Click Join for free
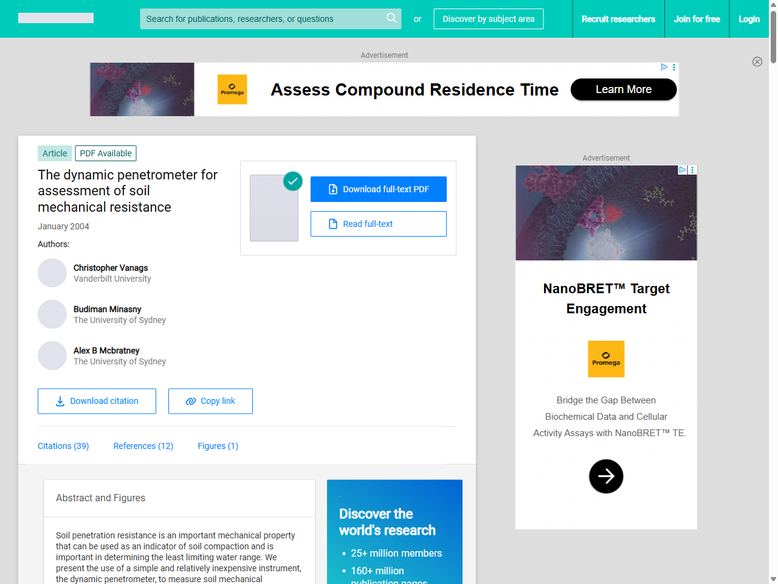778x584 pixels. click(x=697, y=19)
